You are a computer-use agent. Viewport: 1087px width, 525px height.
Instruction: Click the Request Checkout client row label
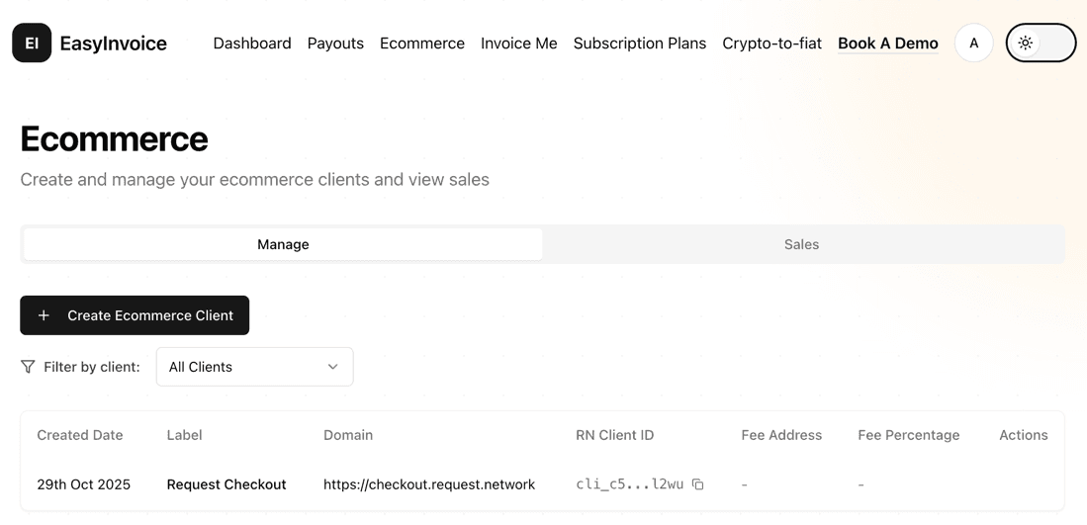pos(226,484)
